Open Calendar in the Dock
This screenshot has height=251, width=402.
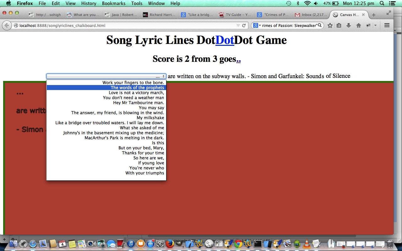62,244
